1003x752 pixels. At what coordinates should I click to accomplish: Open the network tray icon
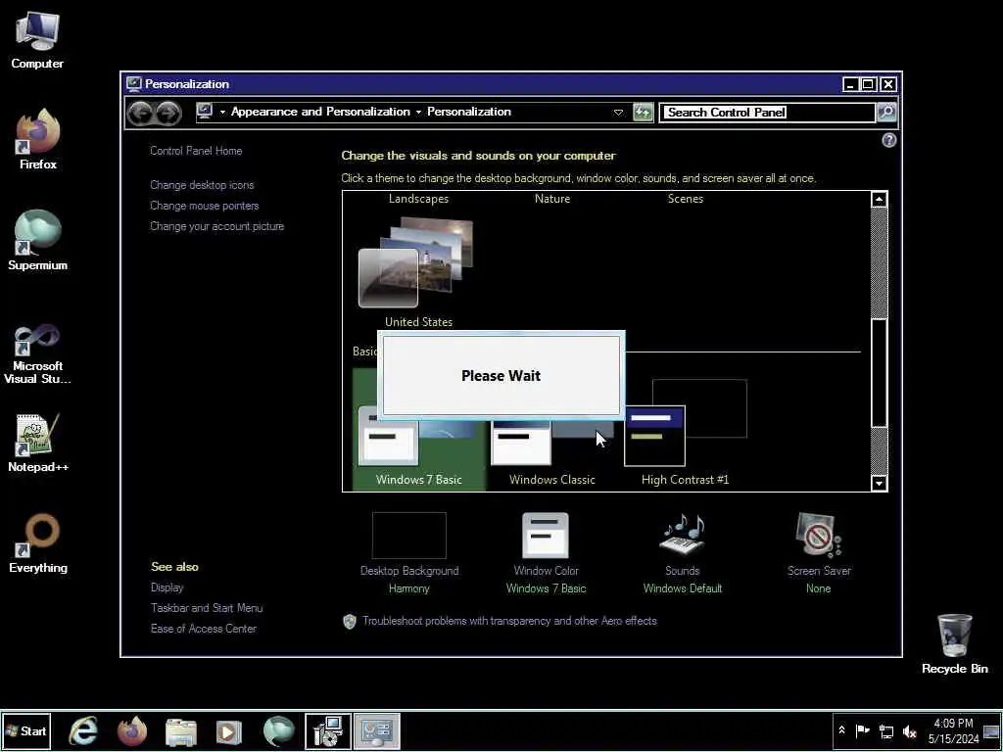tap(885, 730)
